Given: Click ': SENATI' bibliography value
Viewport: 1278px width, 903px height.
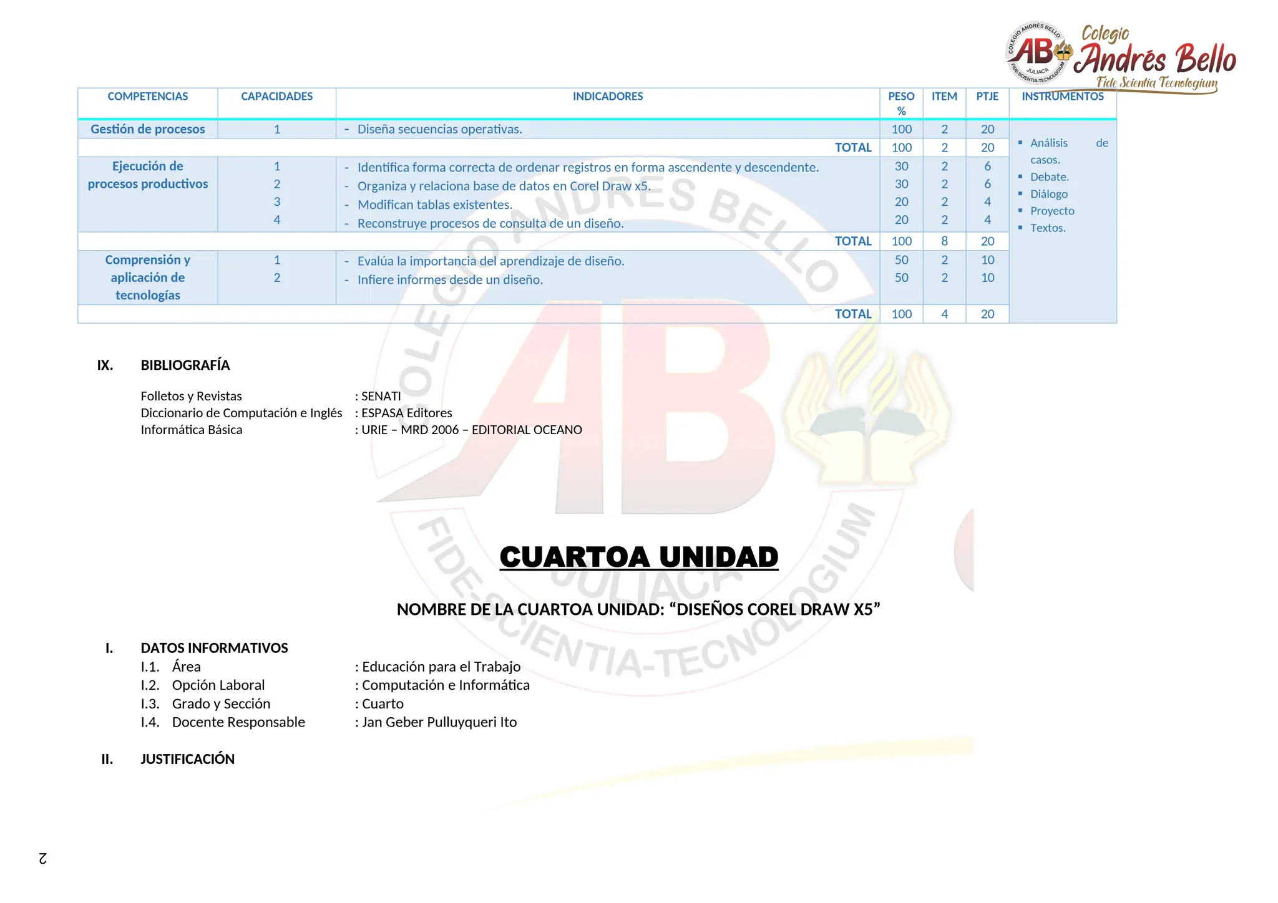Looking at the screenshot, I should (x=378, y=396).
